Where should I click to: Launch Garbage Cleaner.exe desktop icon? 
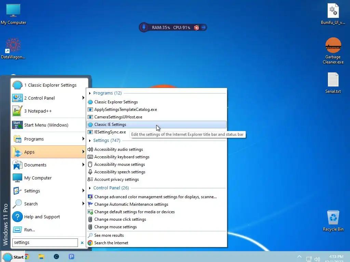pyautogui.click(x=333, y=51)
